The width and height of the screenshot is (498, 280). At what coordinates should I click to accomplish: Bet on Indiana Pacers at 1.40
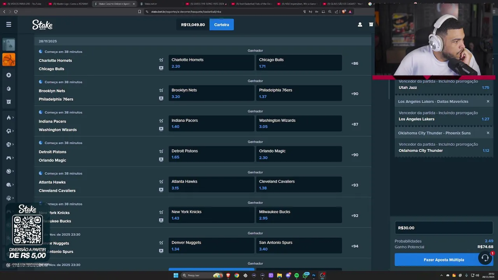211,124
